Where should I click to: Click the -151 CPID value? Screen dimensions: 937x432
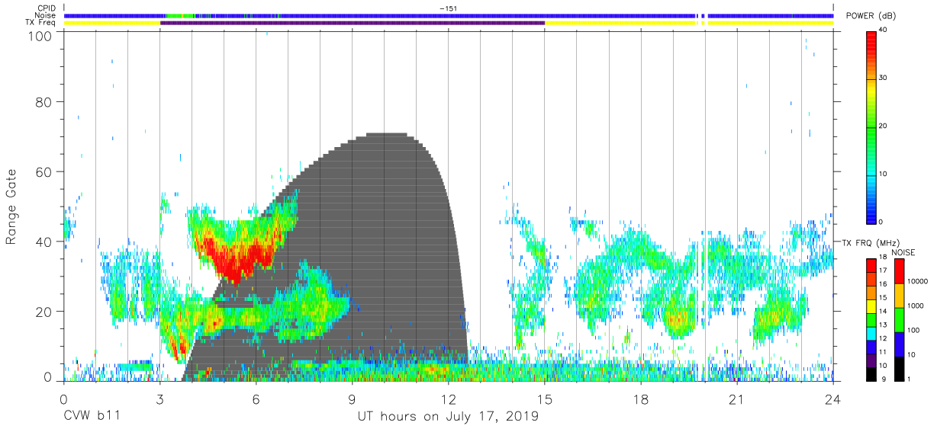point(448,8)
